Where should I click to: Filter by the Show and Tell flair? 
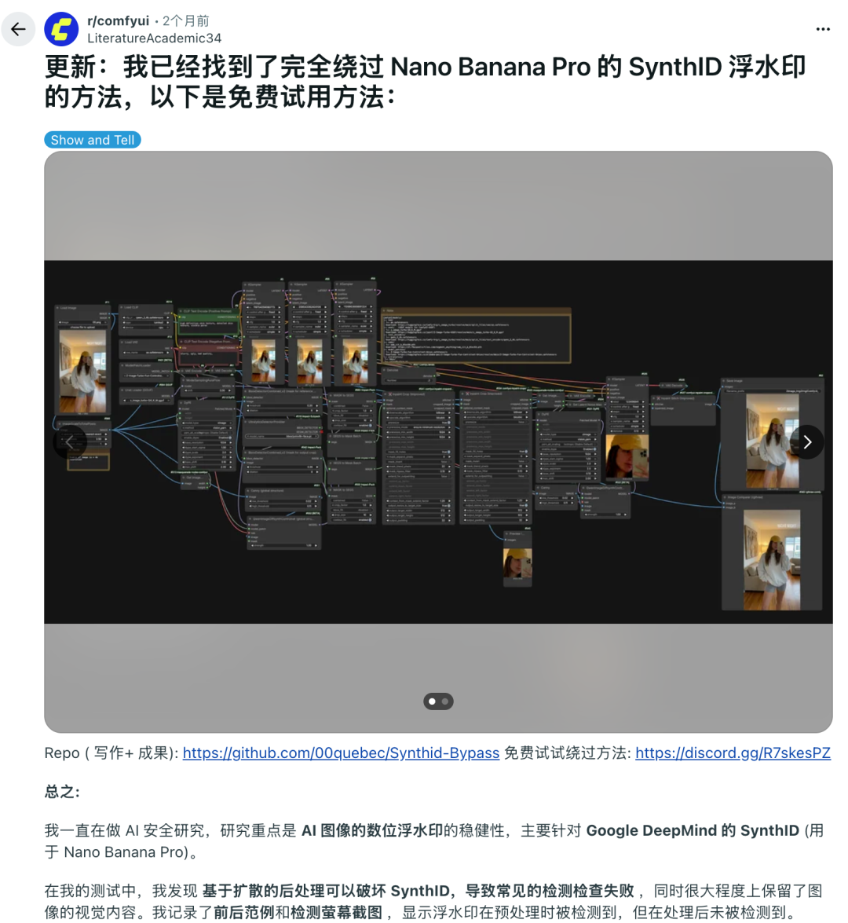[x=93, y=140]
